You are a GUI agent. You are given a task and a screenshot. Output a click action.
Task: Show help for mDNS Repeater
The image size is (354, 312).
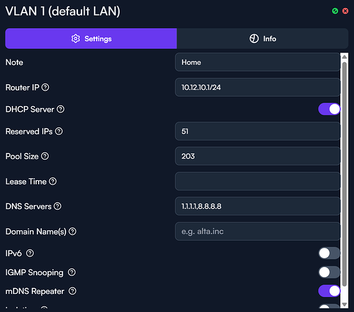click(x=72, y=291)
